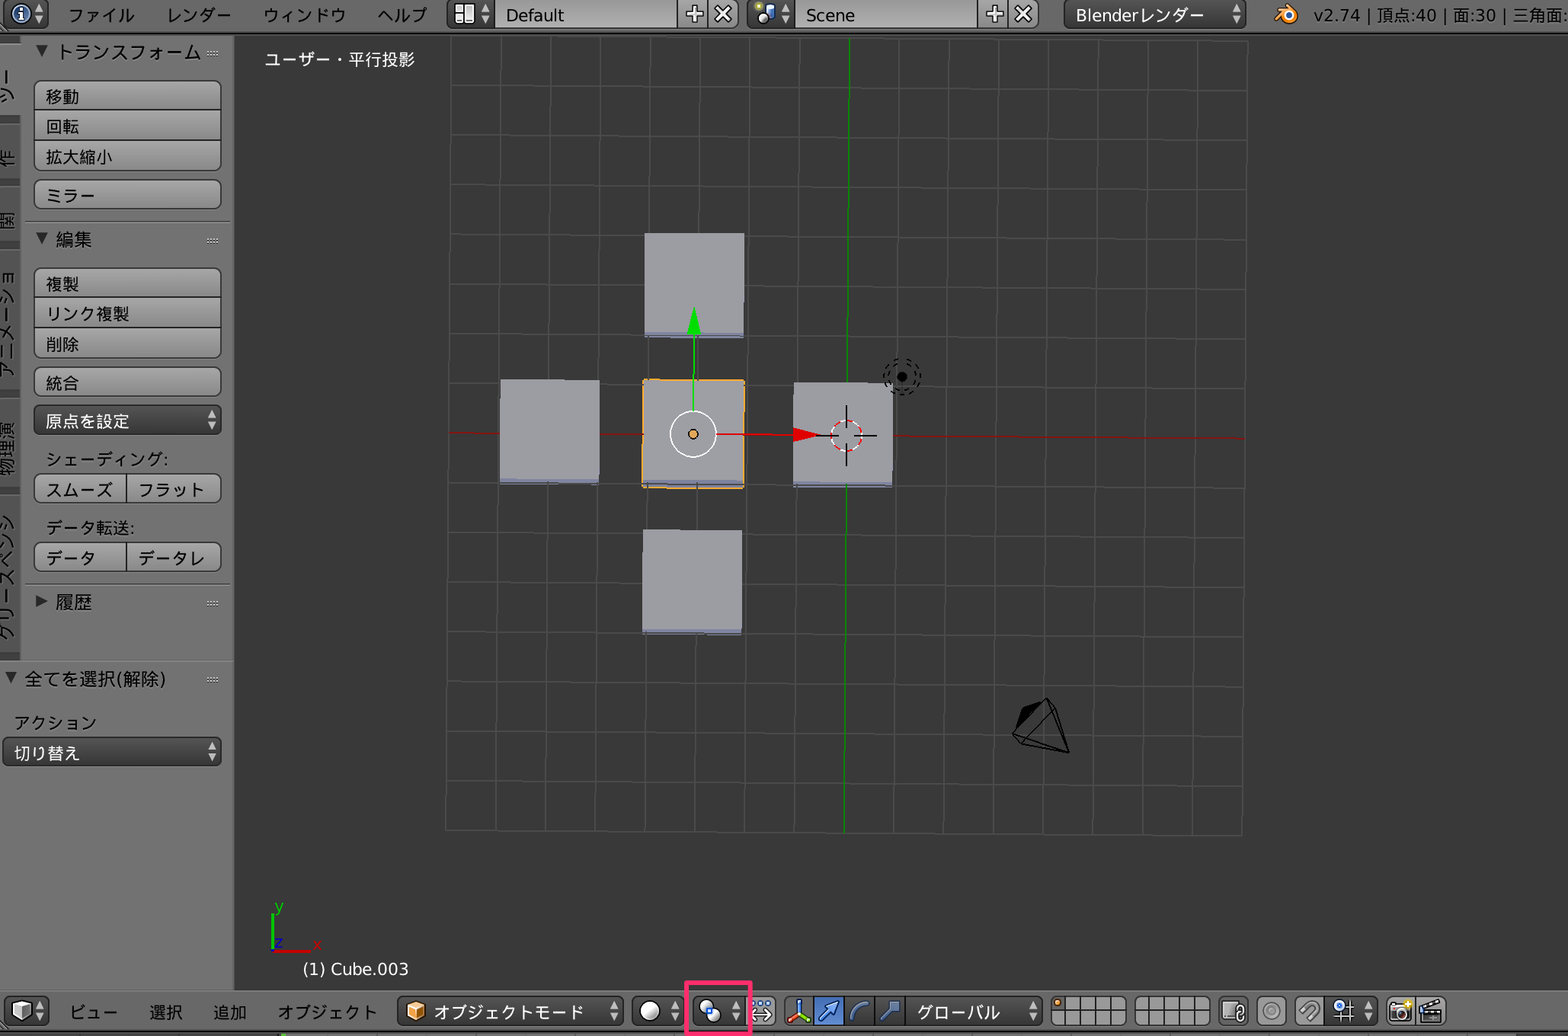Open the 追加 menu
This screenshot has width=1568, height=1036.
tap(229, 1011)
